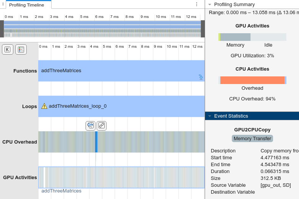Viewport: 299px width, 199px height.
Task: Open the timeline legend list icon
Action: 21,49
